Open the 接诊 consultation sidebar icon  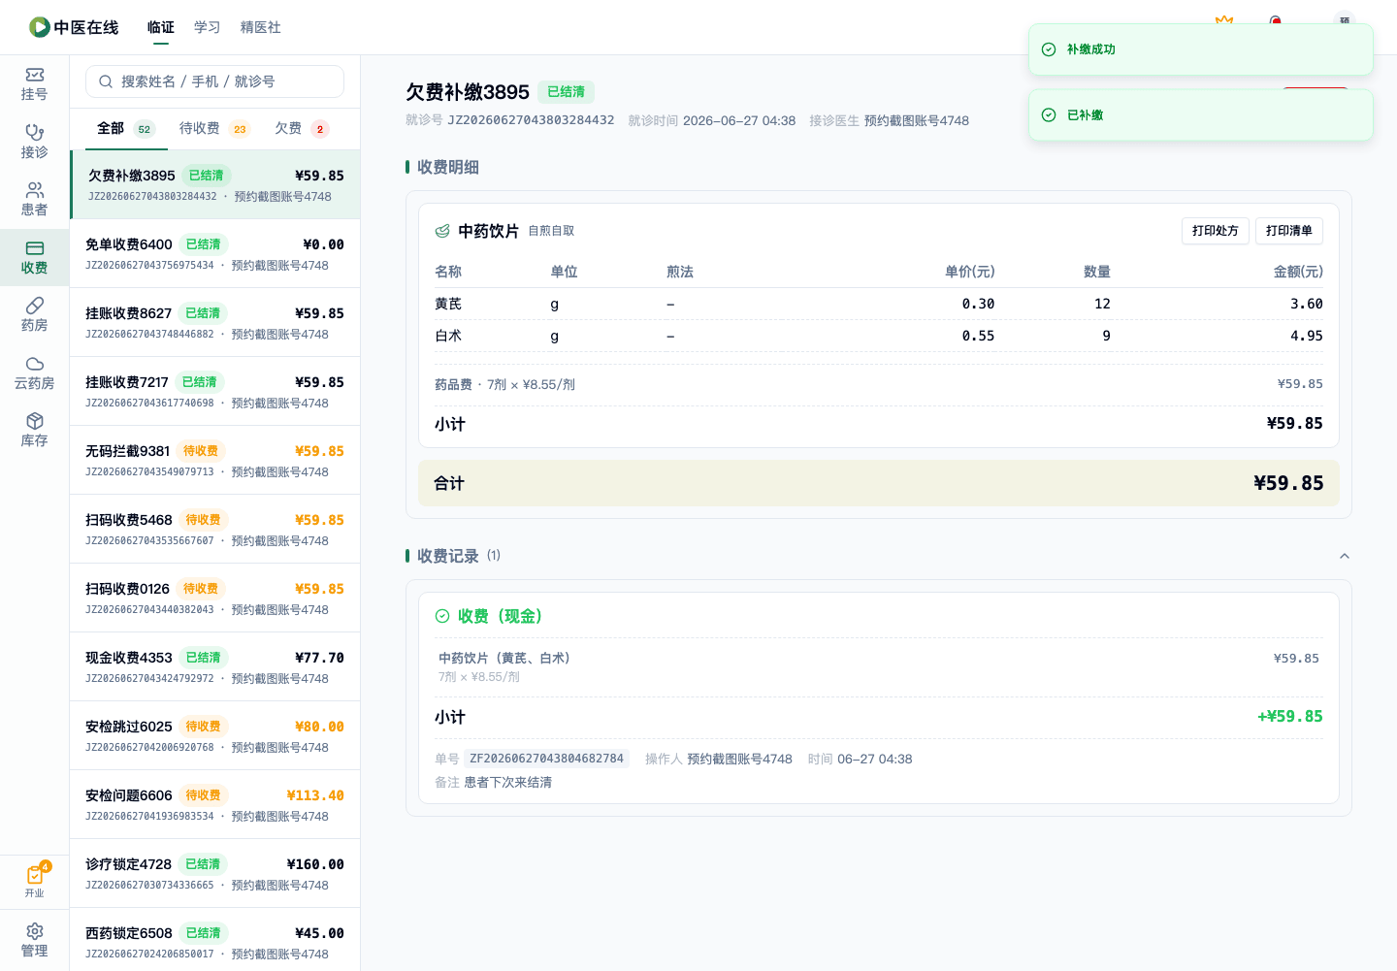(34, 142)
